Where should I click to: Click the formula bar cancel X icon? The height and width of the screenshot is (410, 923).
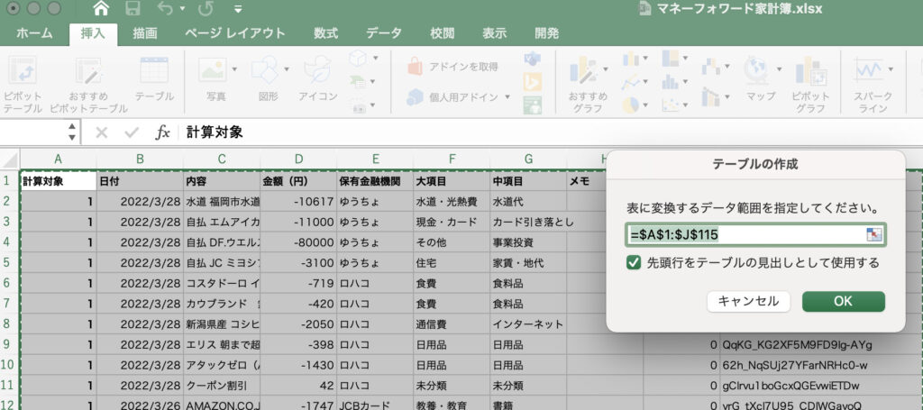101,132
